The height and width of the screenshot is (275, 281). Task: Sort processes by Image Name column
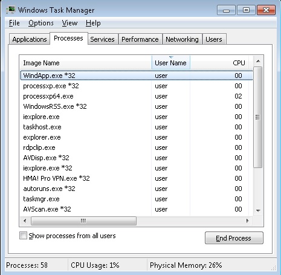click(86, 63)
